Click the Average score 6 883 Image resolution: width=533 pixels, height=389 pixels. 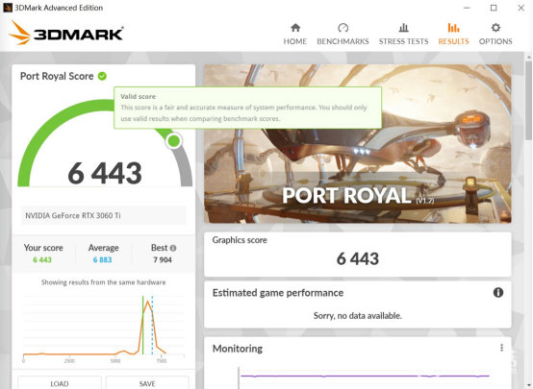(x=102, y=259)
